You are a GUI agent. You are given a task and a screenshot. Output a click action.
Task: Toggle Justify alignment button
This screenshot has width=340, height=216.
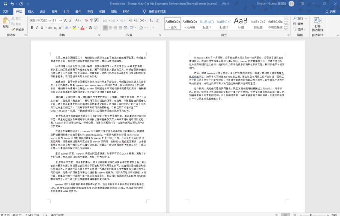click(120, 28)
